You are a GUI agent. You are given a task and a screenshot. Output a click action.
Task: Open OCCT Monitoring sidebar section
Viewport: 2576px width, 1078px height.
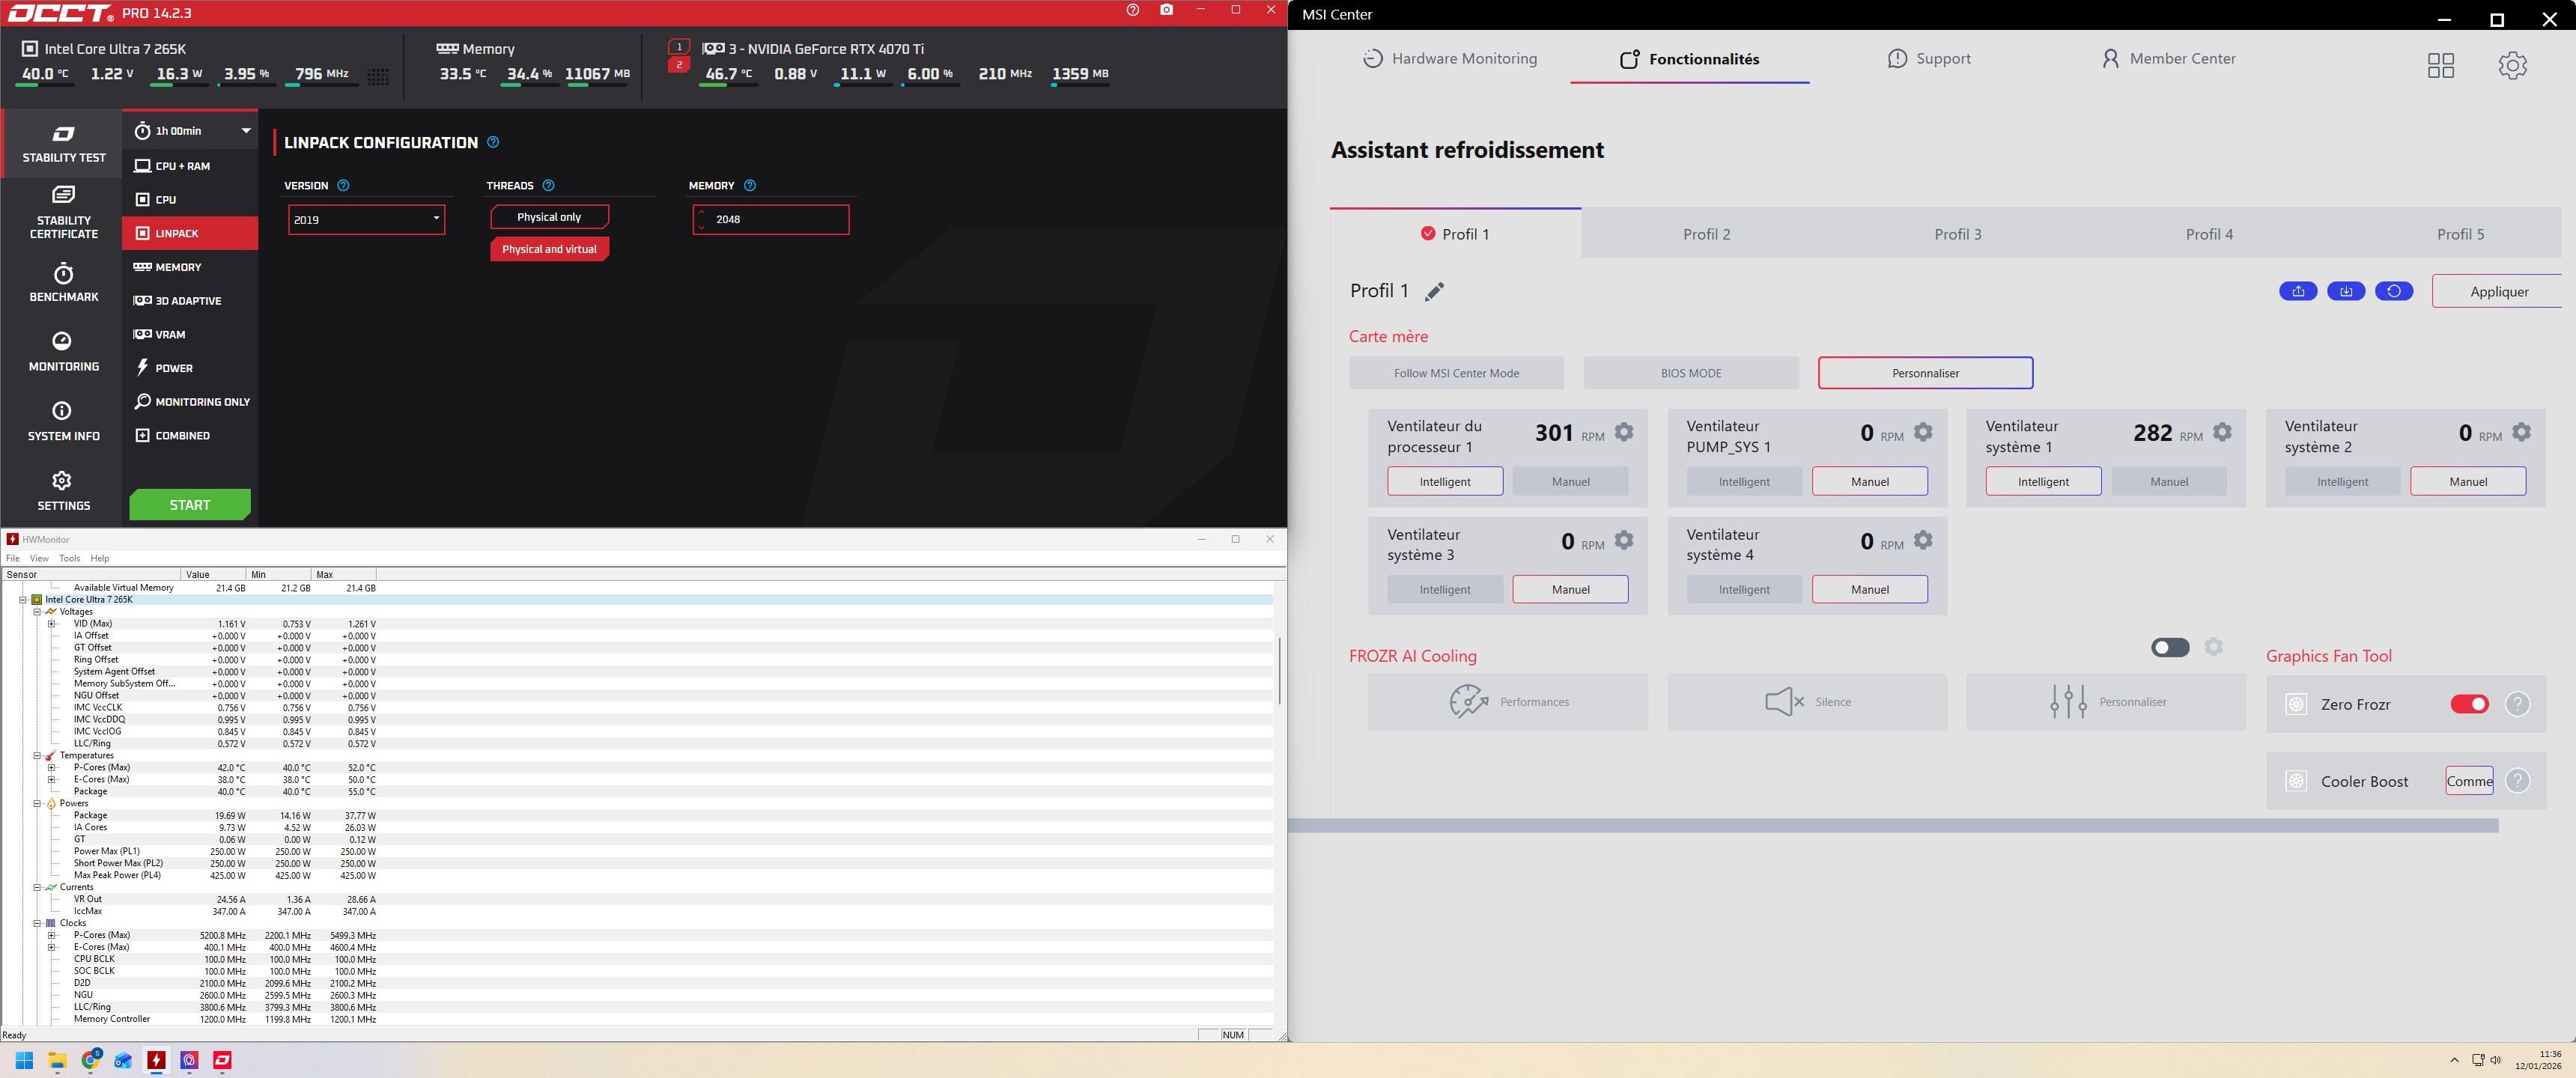(63, 352)
